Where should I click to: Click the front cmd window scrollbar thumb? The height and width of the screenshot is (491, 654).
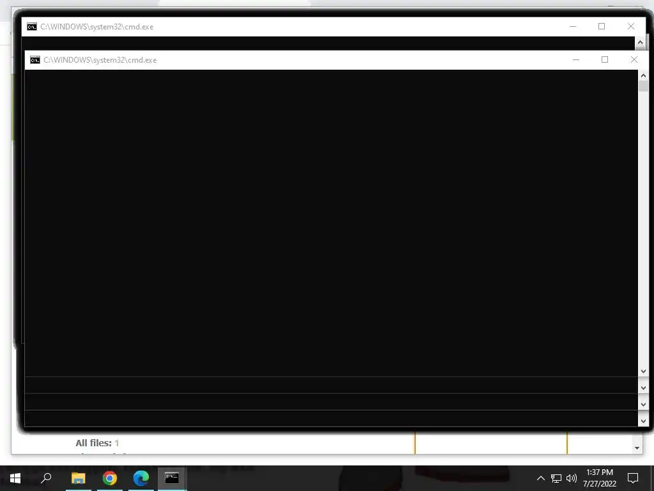(643, 86)
